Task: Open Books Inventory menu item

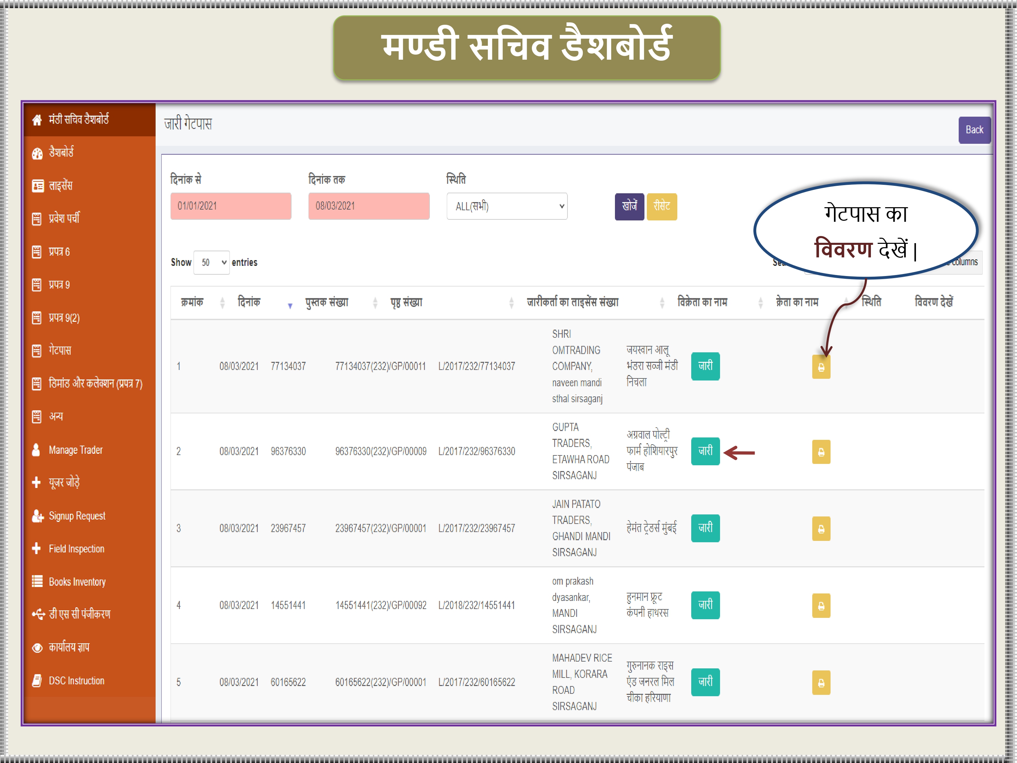Action: (77, 582)
